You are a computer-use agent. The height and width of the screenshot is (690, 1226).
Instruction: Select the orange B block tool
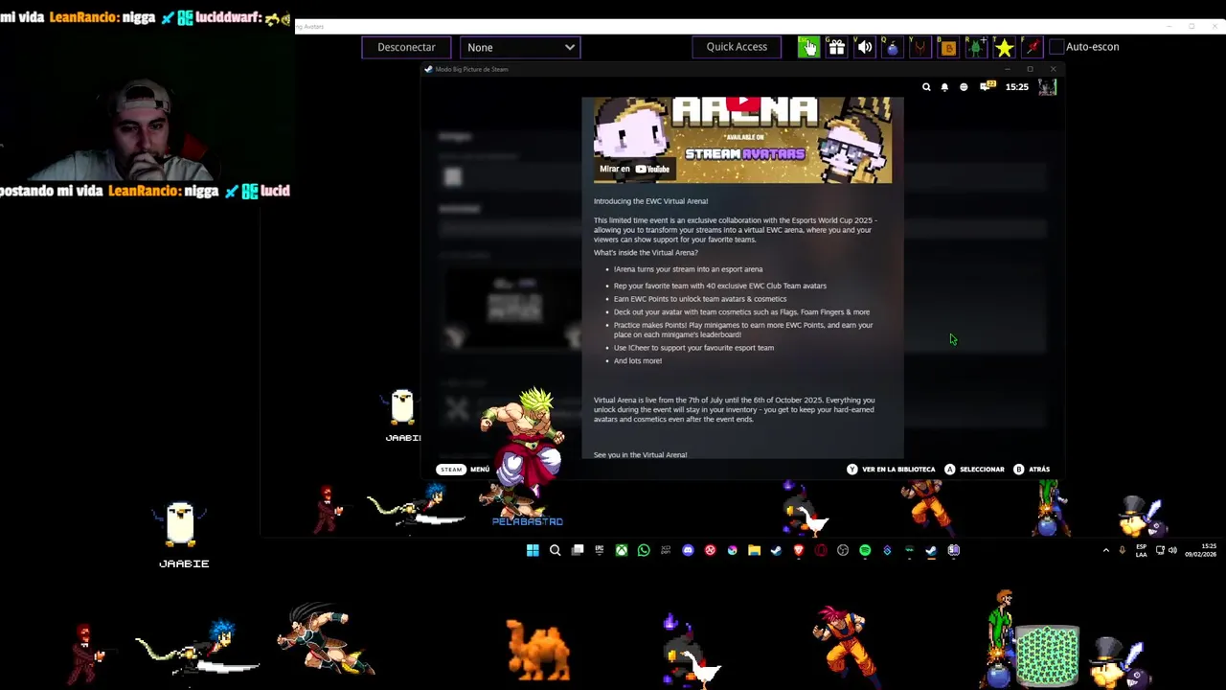(948, 47)
